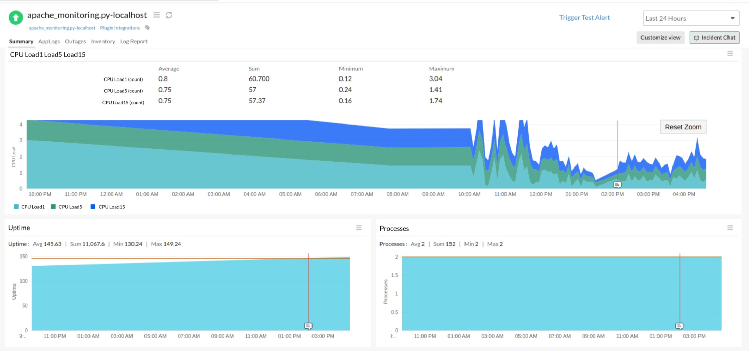Switch to the Outages tab
The height and width of the screenshot is (351, 749).
coord(75,41)
